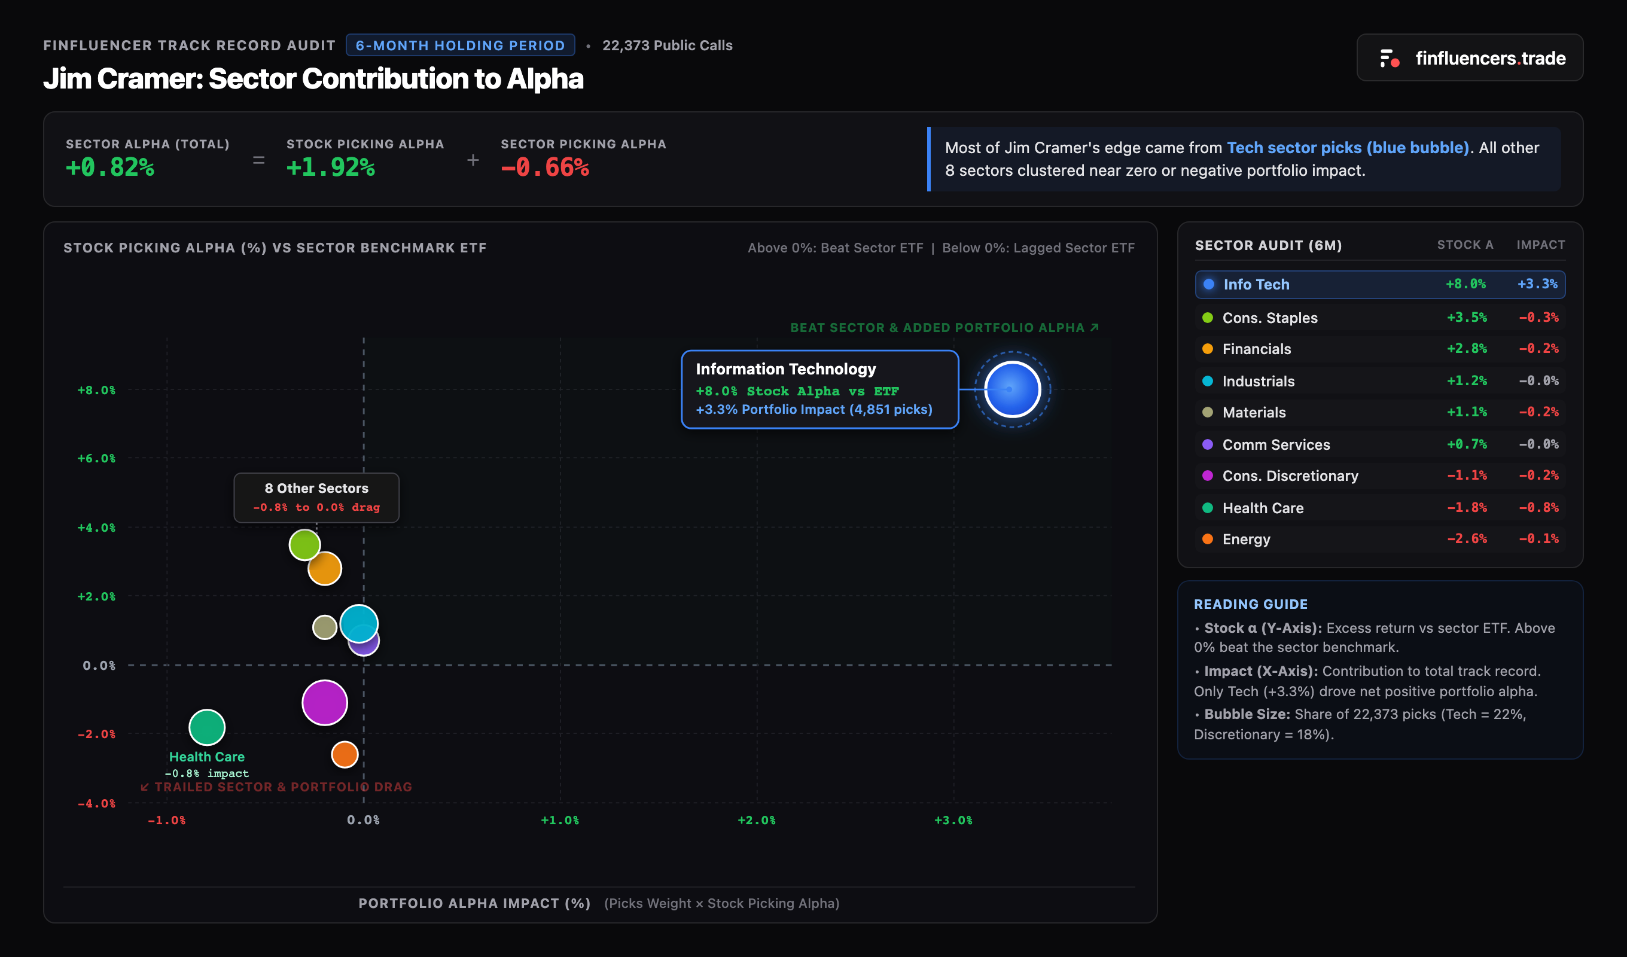
Task: Open the finfluencers.trade link
Action: pos(1469,57)
